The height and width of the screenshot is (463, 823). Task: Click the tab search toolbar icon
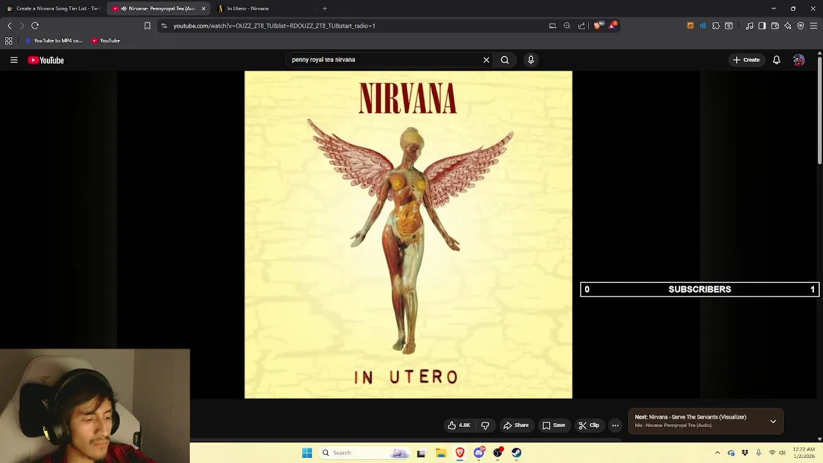point(728,26)
